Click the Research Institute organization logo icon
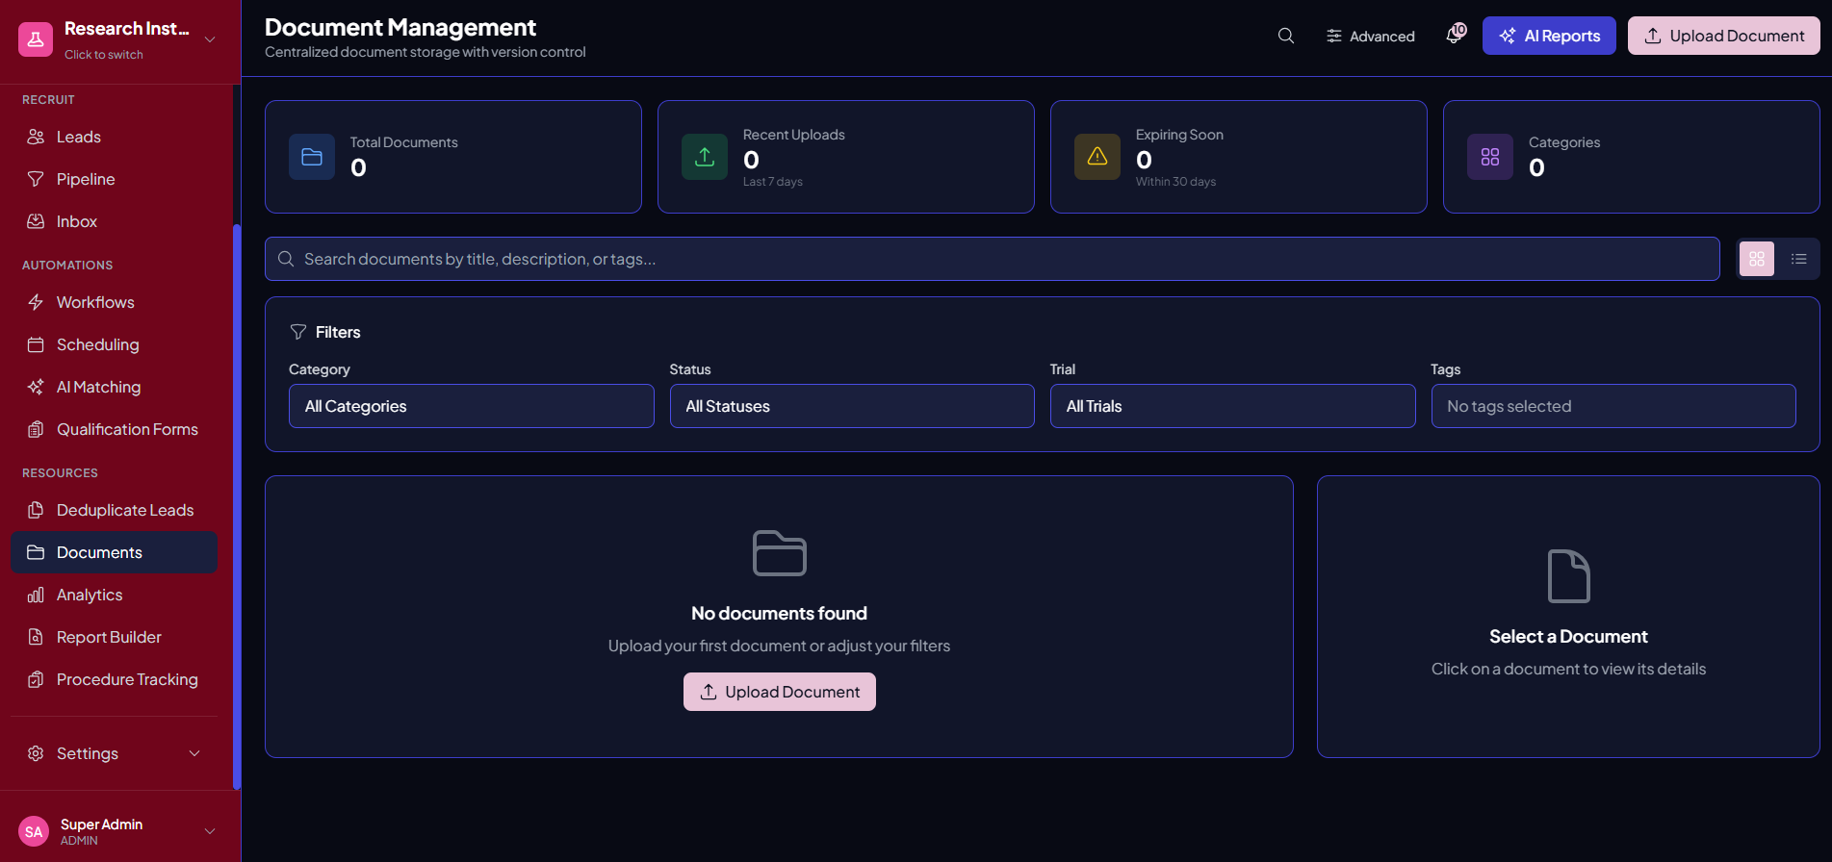 [x=36, y=39]
